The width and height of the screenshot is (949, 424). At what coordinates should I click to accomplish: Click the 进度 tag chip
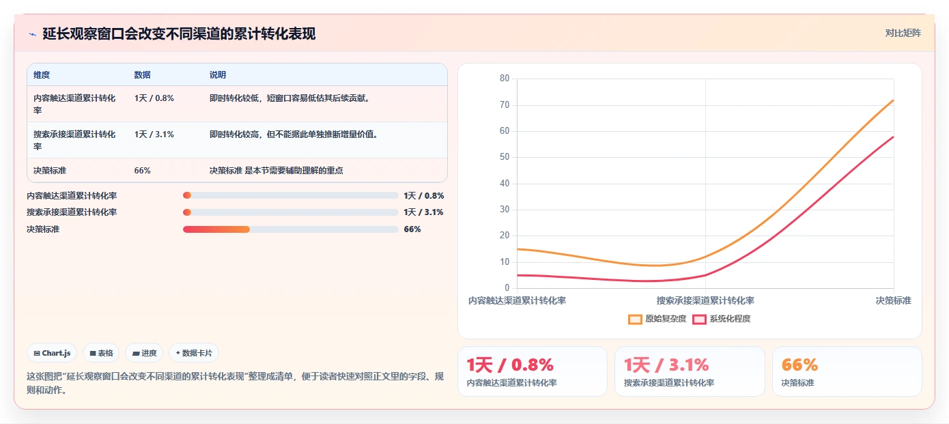click(144, 353)
